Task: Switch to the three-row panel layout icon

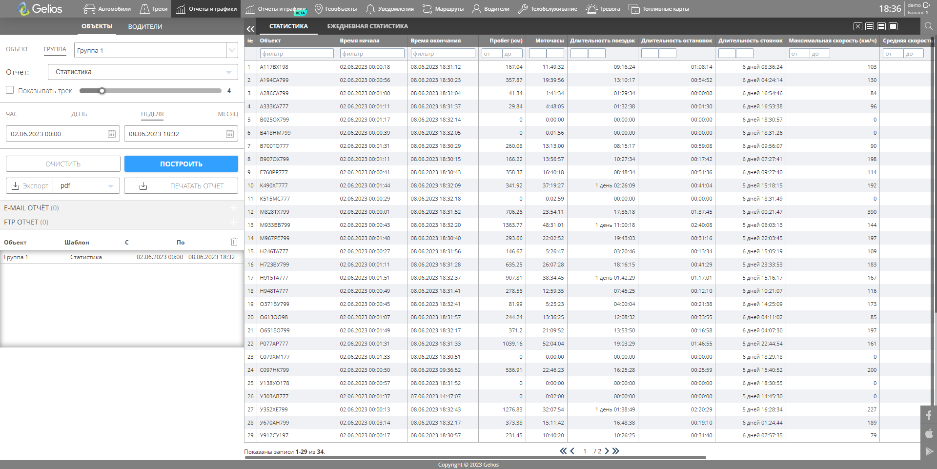Action: tap(870, 26)
